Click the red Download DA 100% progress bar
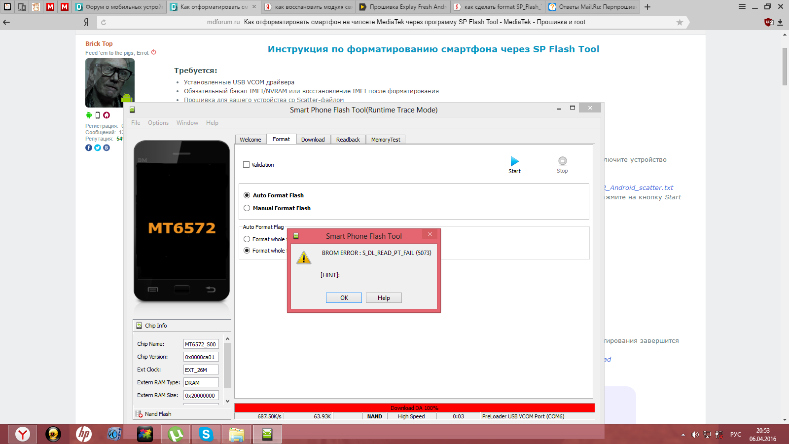Image resolution: width=789 pixels, height=444 pixels. 414,408
